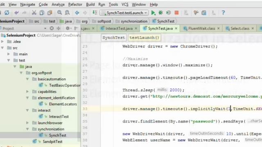262x147 pixels.
Task: Select InteractTest class in tree
Action: click(x=59, y=116)
